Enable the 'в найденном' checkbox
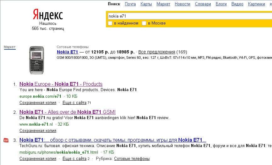 pyautogui.click(x=110, y=23)
